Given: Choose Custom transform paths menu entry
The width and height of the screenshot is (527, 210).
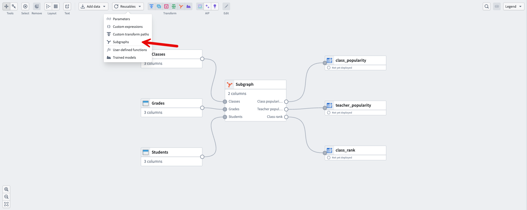Looking at the screenshot, I should click(x=128, y=34).
